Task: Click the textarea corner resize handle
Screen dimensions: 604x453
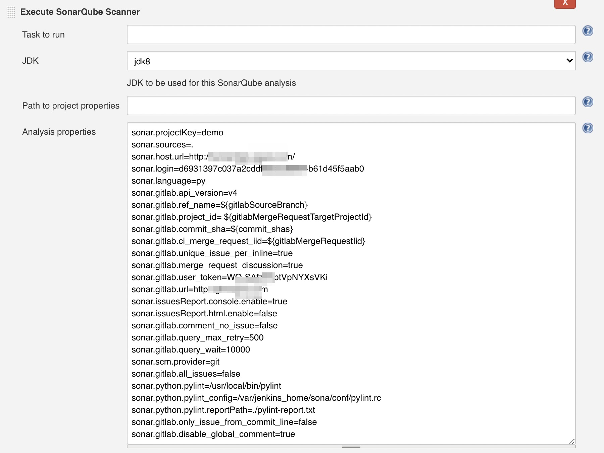Action: pos(572,441)
